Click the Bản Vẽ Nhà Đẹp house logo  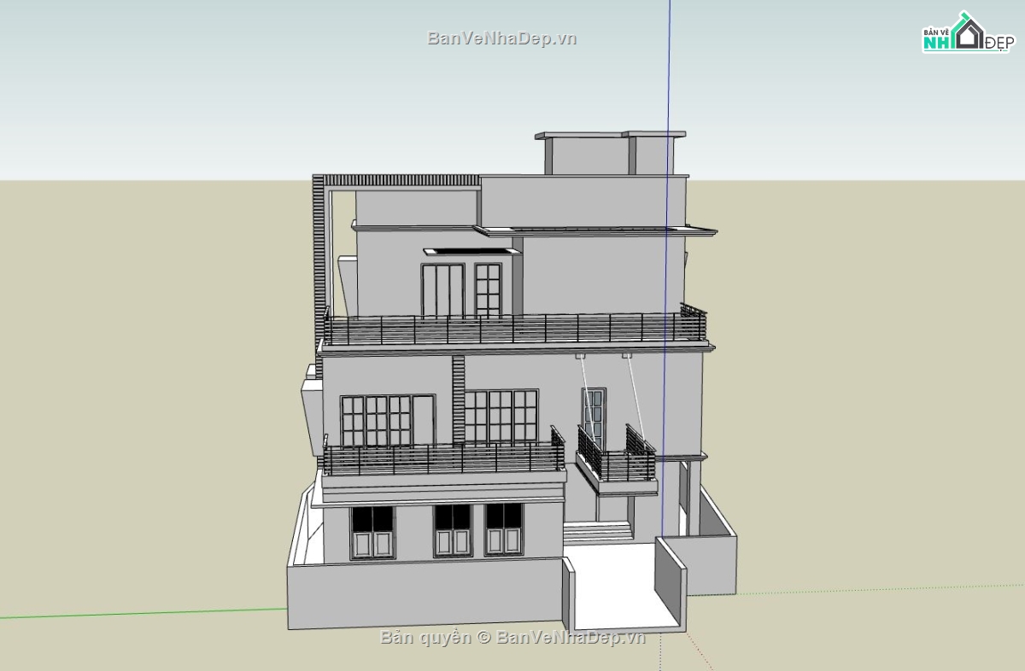pyautogui.click(x=966, y=32)
